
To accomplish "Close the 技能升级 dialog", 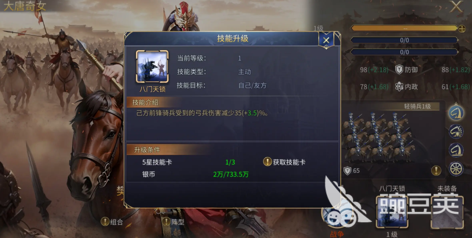I will pos(326,40).
